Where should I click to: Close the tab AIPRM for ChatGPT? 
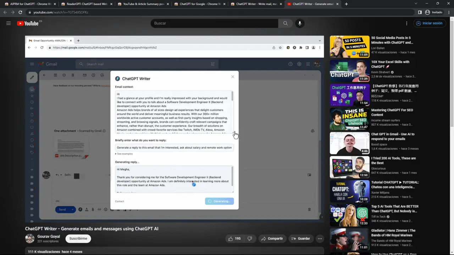[55, 4]
